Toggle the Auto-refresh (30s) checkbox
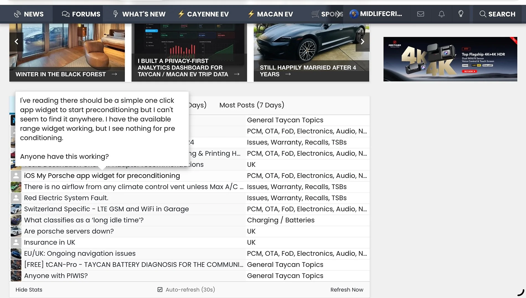The image size is (526, 298). point(160,289)
